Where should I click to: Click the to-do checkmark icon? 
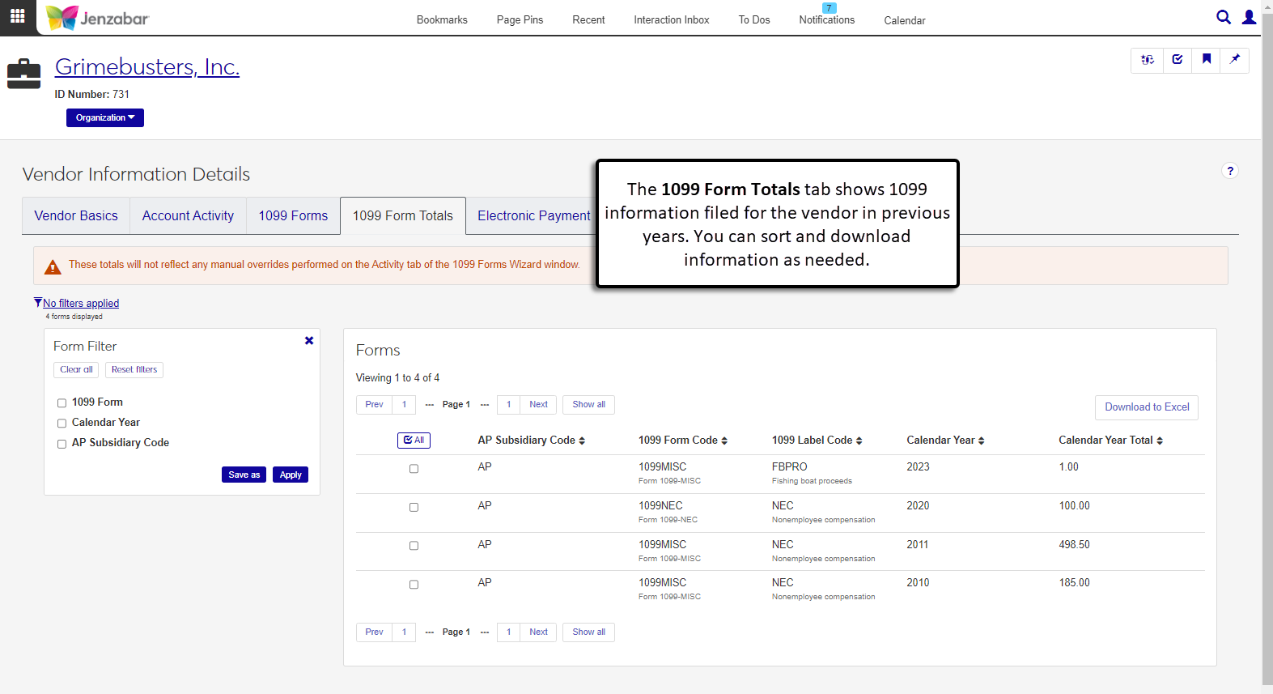point(1177,59)
